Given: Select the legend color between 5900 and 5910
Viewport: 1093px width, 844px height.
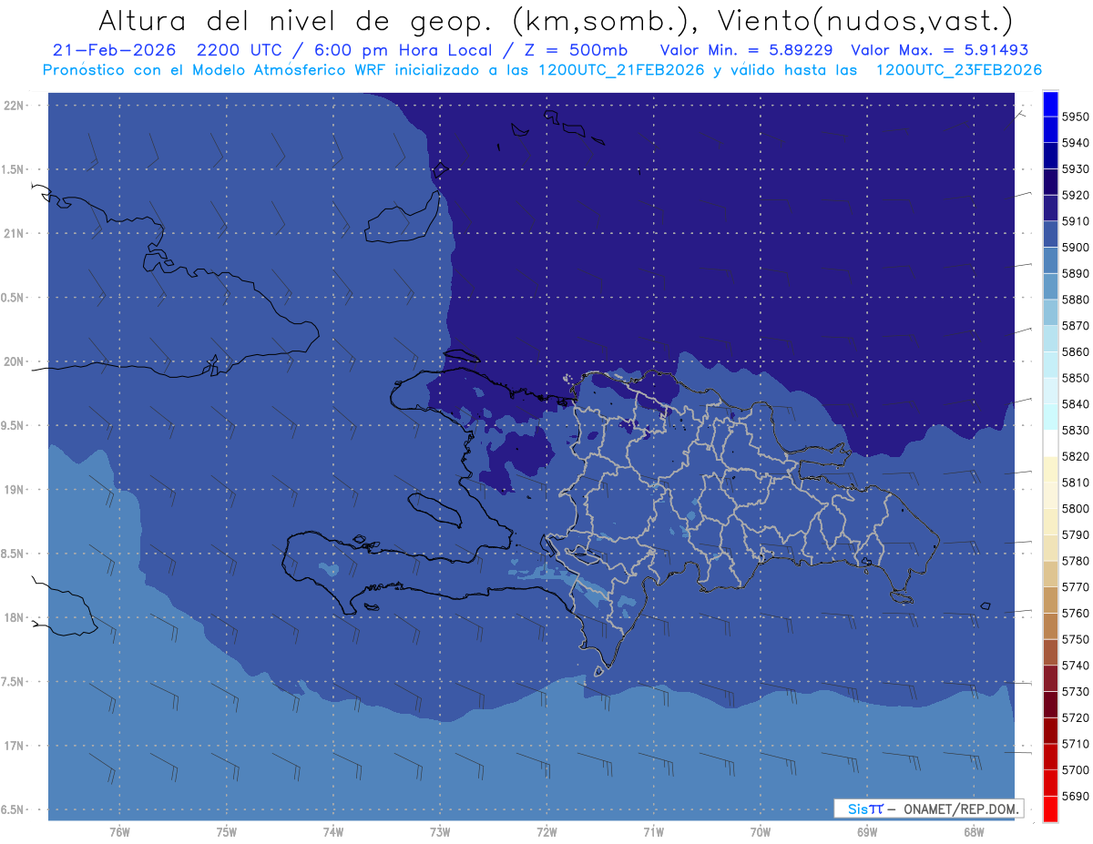Looking at the screenshot, I should pyautogui.click(x=1050, y=234).
